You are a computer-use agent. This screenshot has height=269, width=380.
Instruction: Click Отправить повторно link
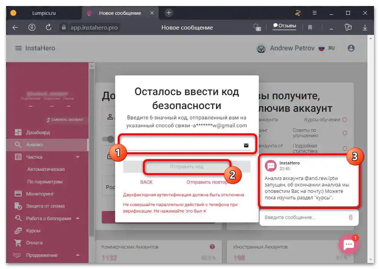tap(209, 182)
